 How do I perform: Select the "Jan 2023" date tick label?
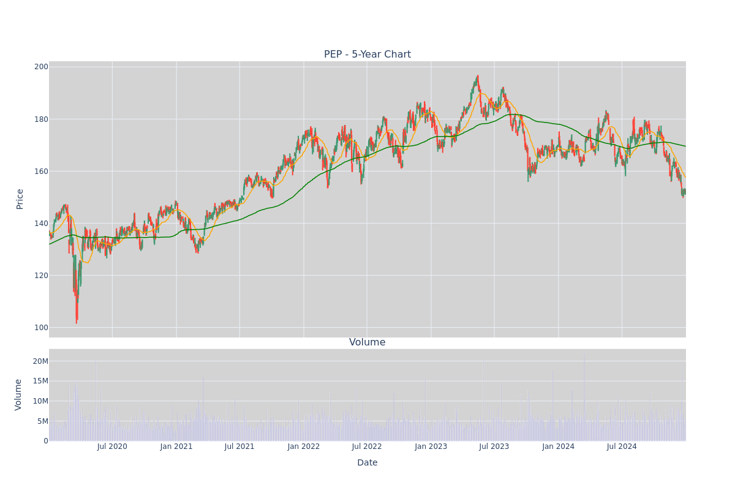[x=431, y=447]
